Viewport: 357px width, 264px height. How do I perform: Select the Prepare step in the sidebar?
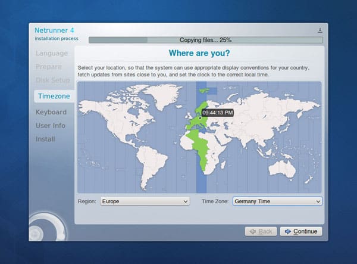49,67
